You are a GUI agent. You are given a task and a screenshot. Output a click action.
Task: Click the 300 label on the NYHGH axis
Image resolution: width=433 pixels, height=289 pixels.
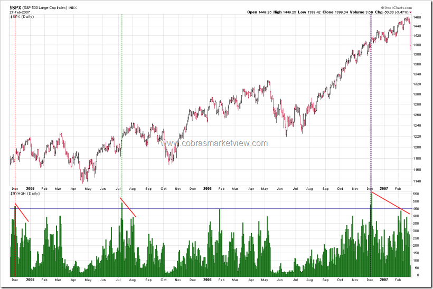click(416, 231)
